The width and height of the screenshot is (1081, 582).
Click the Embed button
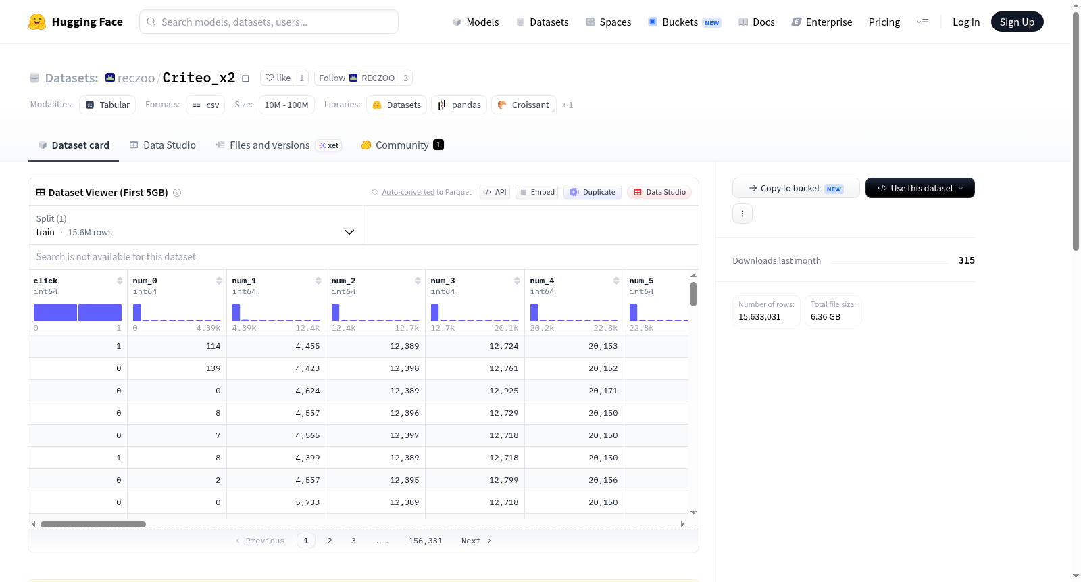[x=536, y=192]
